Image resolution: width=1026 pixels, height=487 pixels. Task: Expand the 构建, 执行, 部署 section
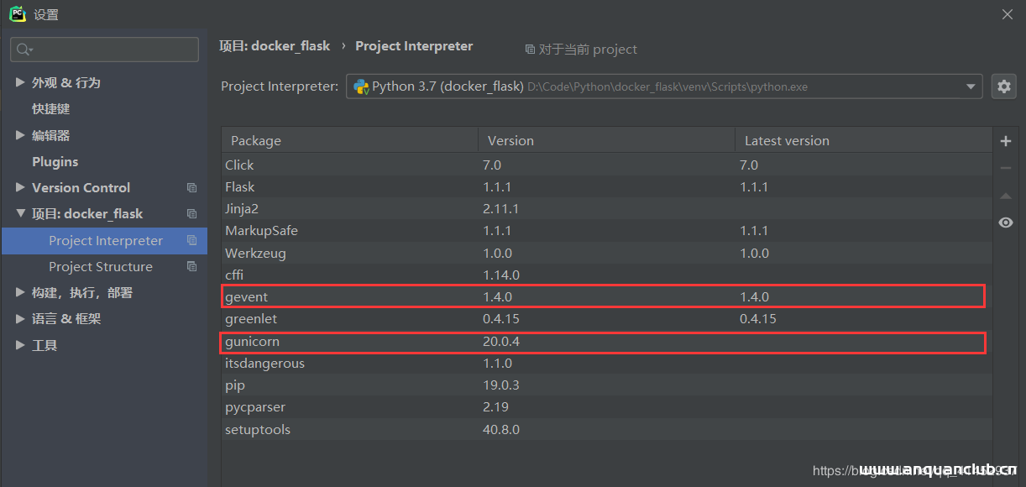coord(20,292)
